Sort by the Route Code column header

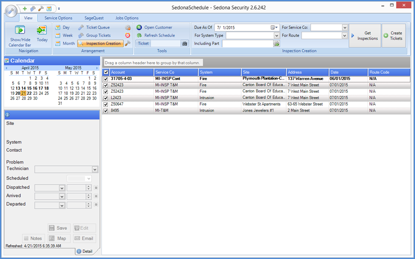[x=389, y=72]
